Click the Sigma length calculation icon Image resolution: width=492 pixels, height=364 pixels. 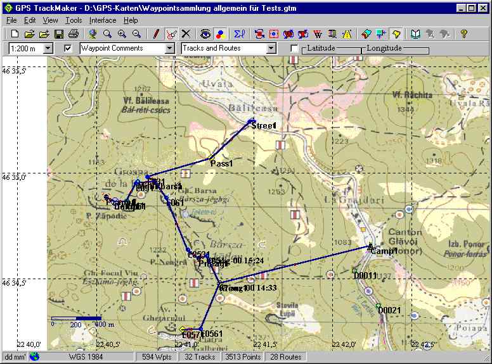[240, 34]
